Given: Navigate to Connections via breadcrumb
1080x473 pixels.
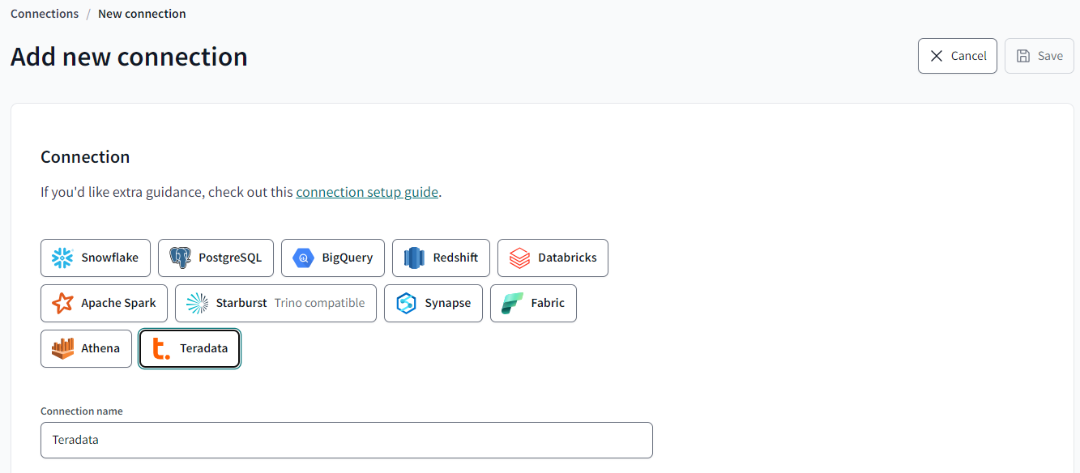Looking at the screenshot, I should [45, 13].
